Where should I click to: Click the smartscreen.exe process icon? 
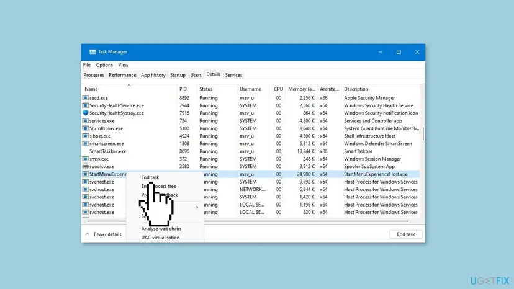coord(85,143)
